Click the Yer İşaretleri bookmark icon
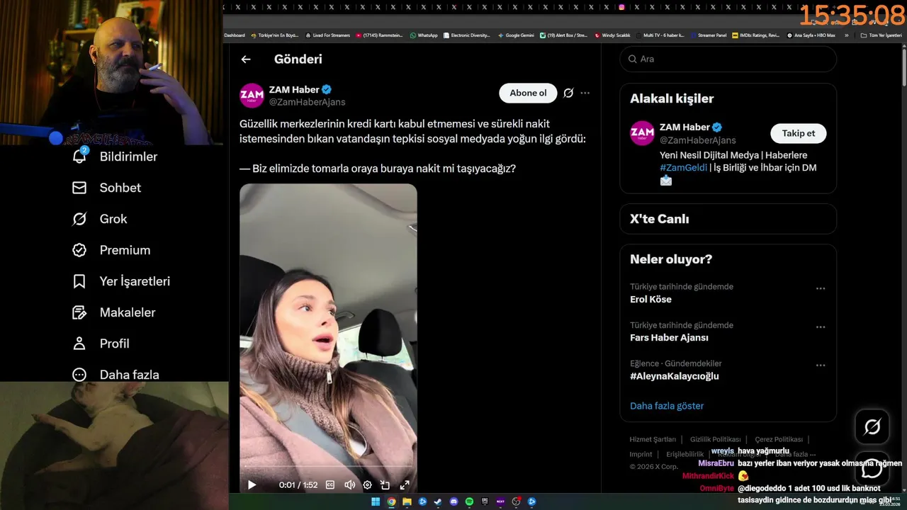This screenshot has width=907, height=510. tap(79, 281)
